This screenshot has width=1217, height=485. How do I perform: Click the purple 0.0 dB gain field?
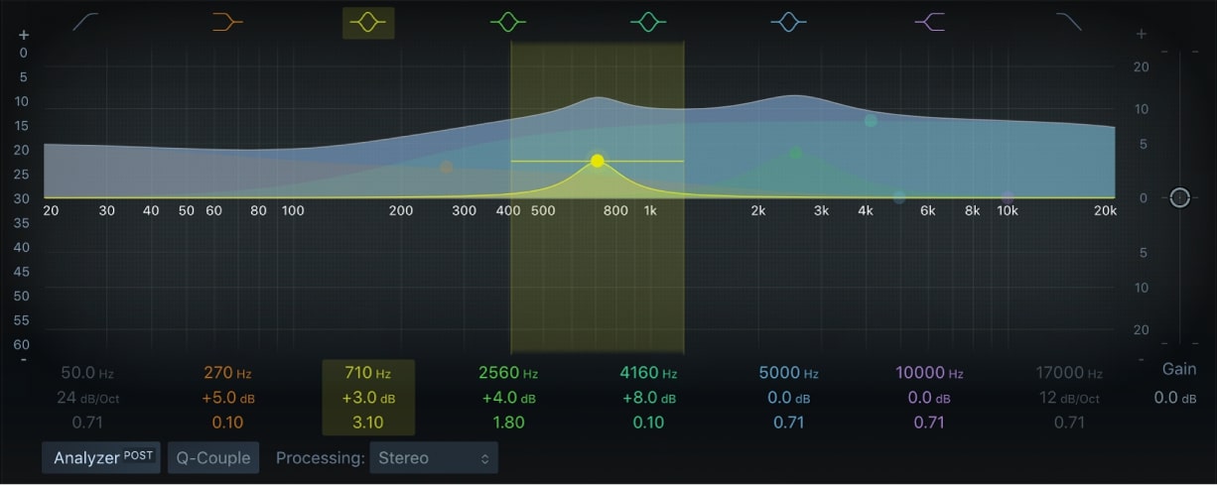[x=929, y=398]
